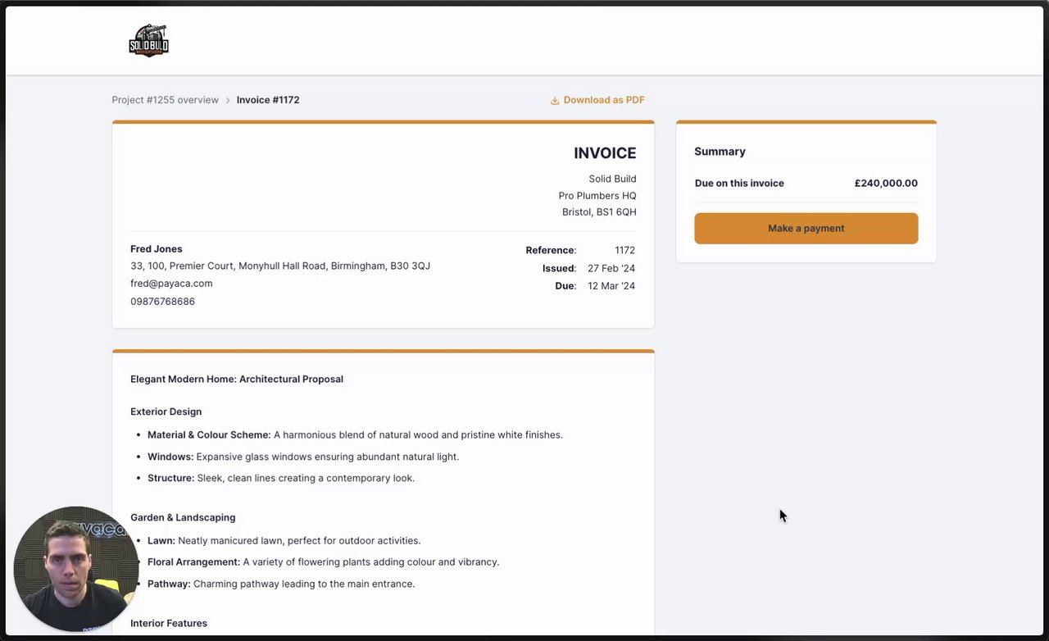Click the Birmingham B30 3QJ address line
Viewport: 1049px width, 641px height.
pos(280,266)
